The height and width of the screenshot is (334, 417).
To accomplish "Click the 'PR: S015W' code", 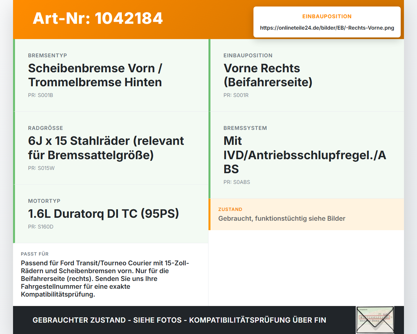I will (41, 168).
